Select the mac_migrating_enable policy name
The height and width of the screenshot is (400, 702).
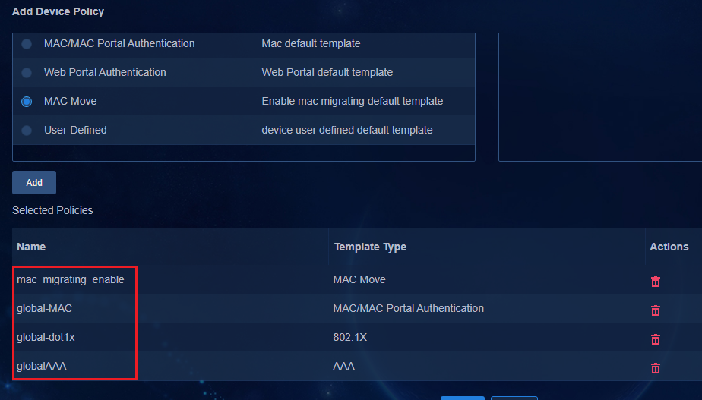(x=71, y=279)
